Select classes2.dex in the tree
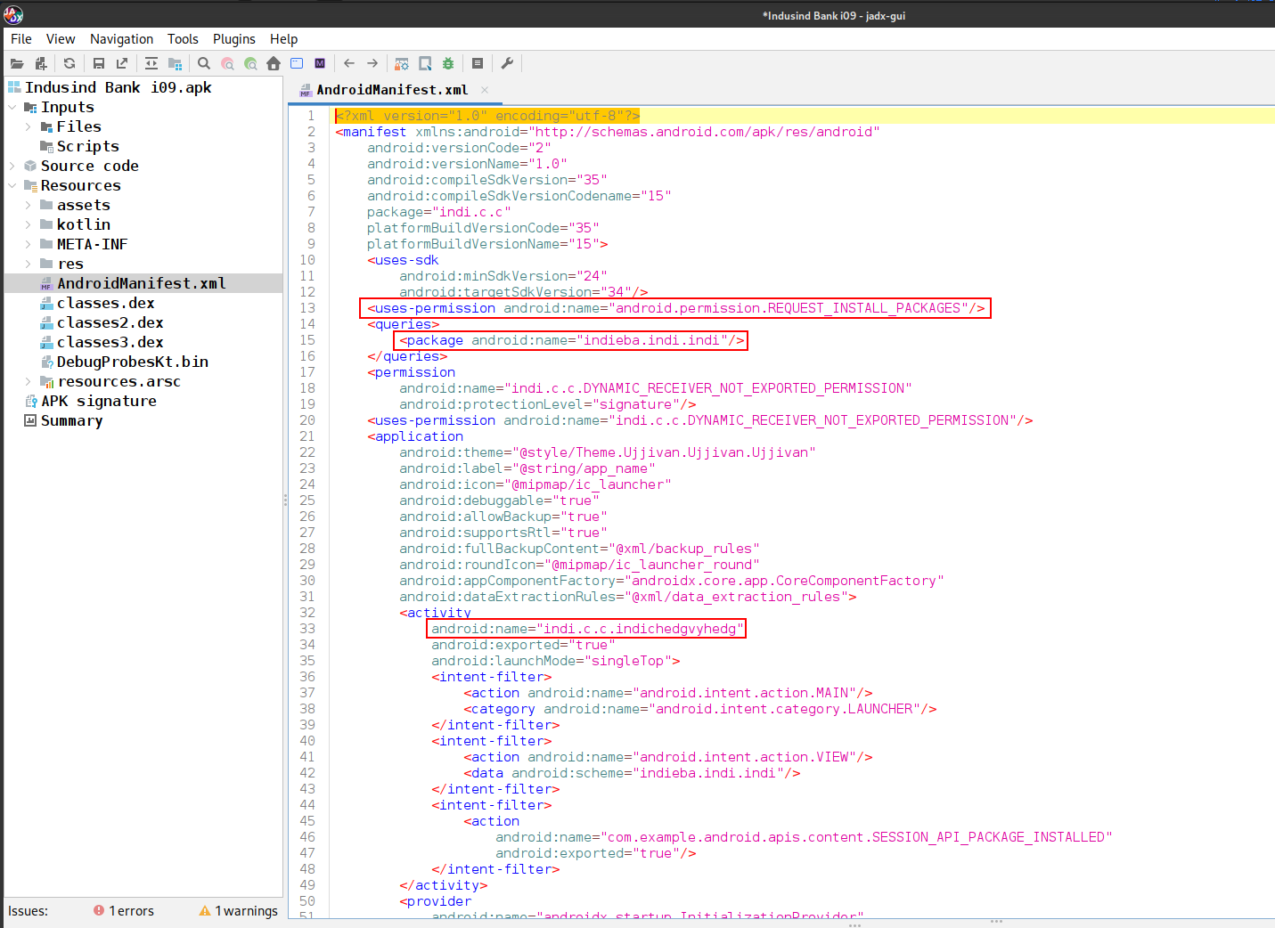The height and width of the screenshot is (928, 1275). point(110,322)
